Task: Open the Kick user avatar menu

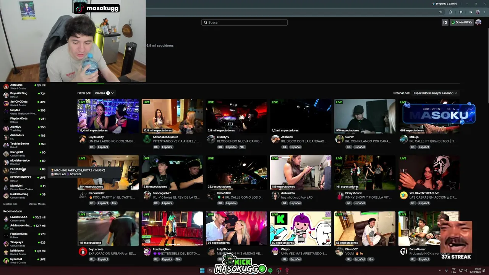Action: [x=478, y=22]
